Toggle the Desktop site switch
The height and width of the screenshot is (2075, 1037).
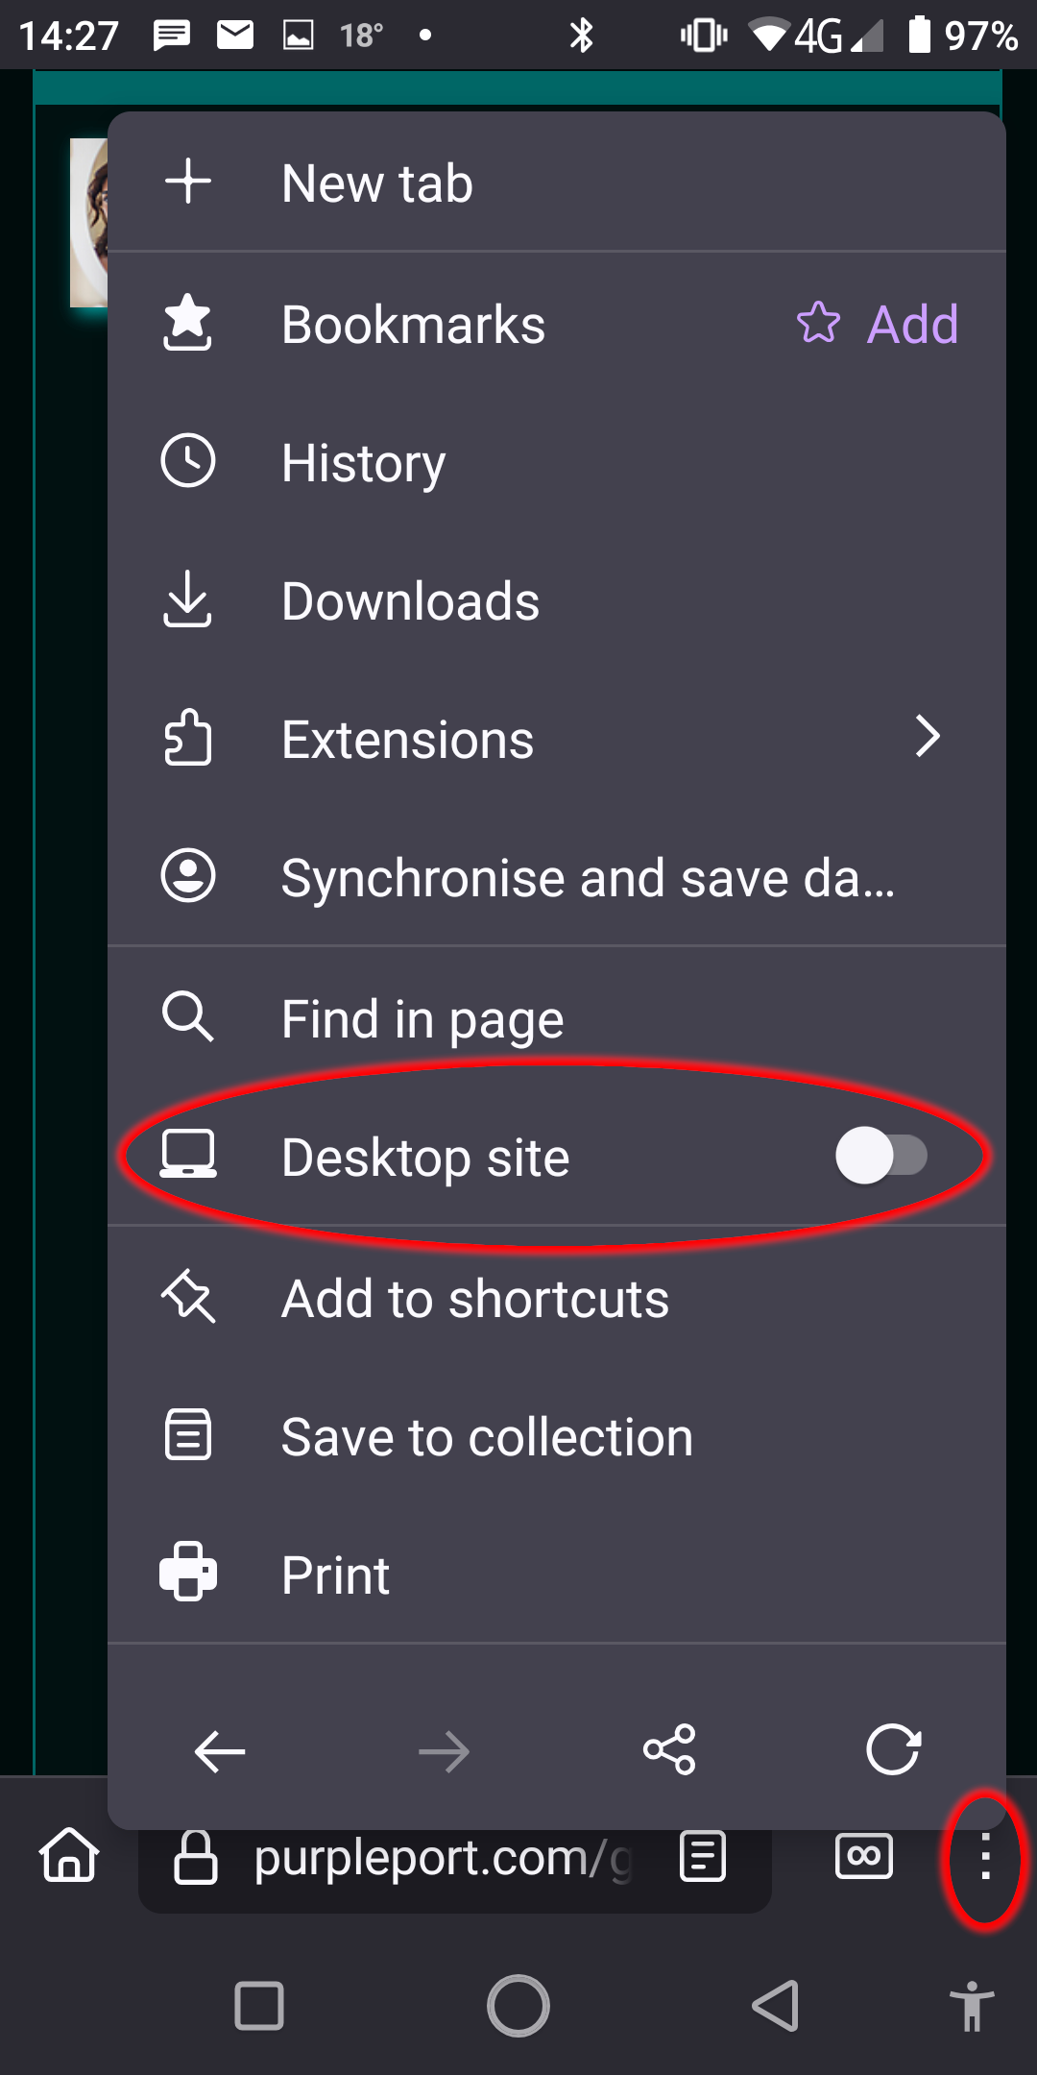click(881, 1156)
